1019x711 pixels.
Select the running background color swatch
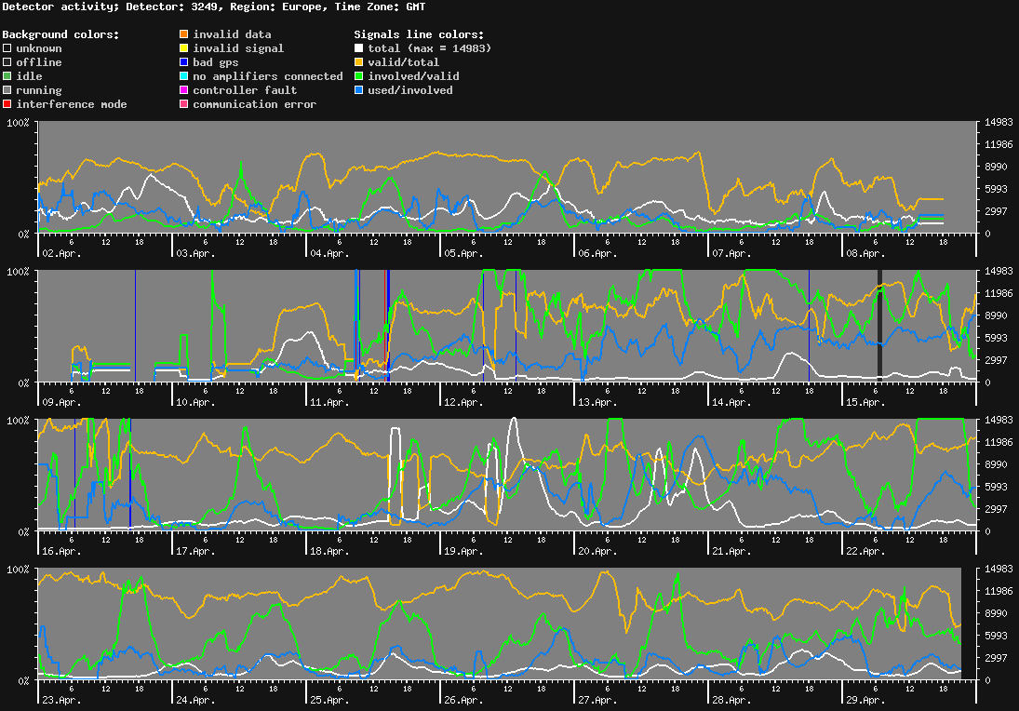click(x=7, y=90)
